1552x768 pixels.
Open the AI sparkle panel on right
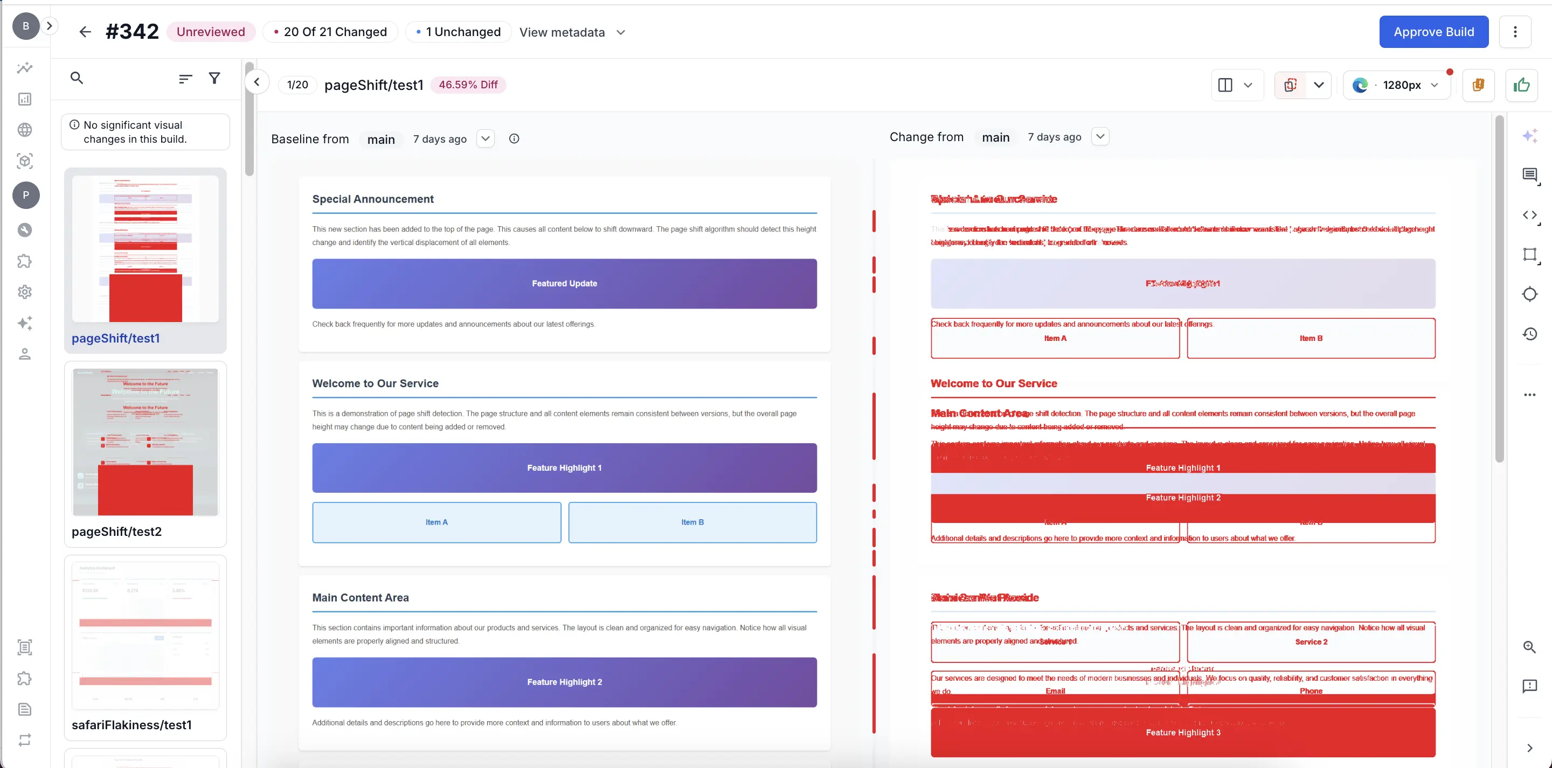click(x=1530, y=136)
